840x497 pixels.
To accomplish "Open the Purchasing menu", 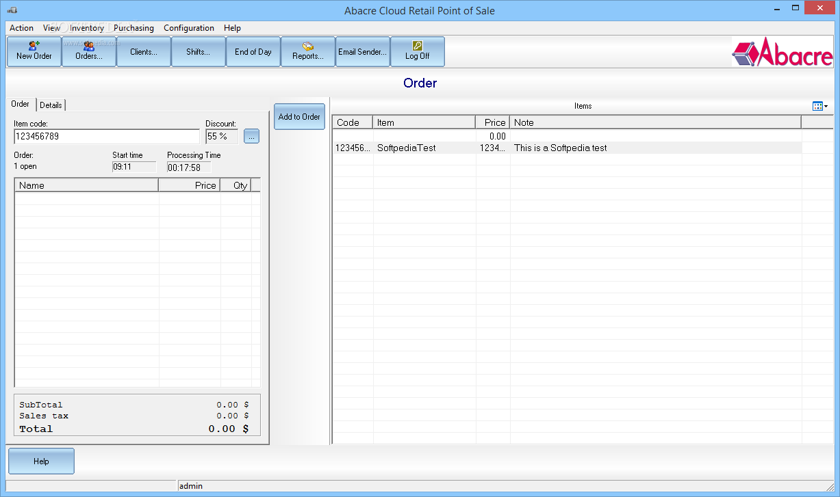I will 133,28.
